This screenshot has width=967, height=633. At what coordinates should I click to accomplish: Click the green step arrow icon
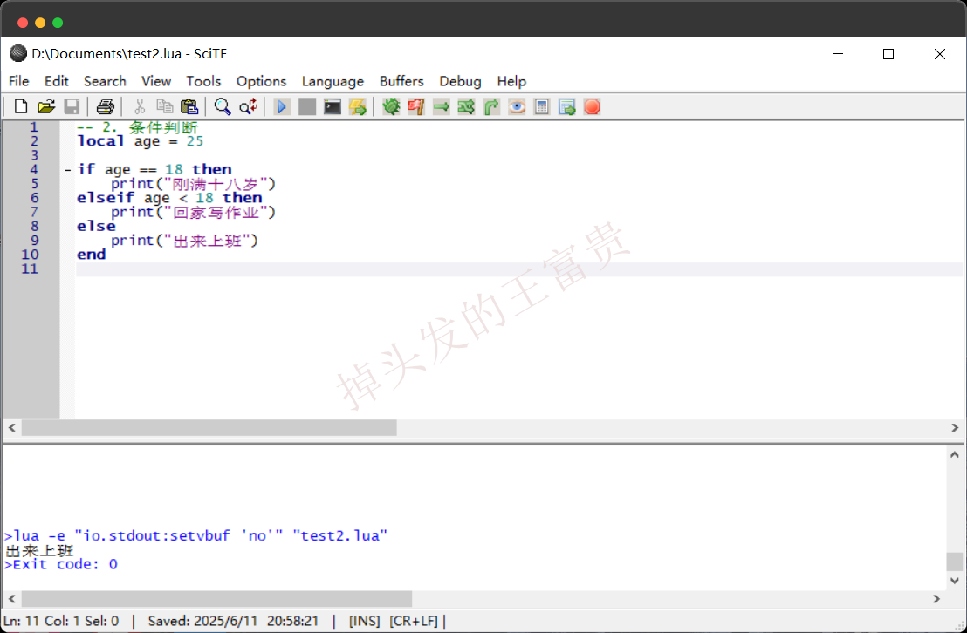(441, 106)
